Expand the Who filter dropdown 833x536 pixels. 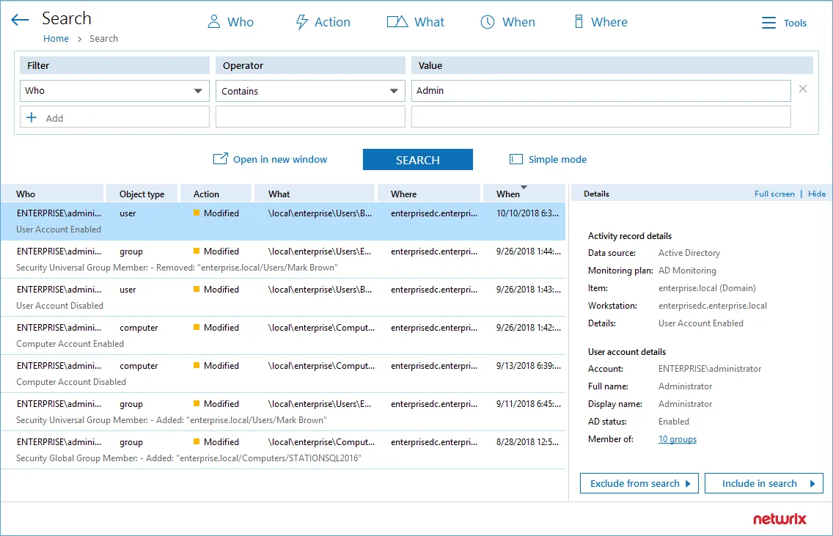point(198,91)
